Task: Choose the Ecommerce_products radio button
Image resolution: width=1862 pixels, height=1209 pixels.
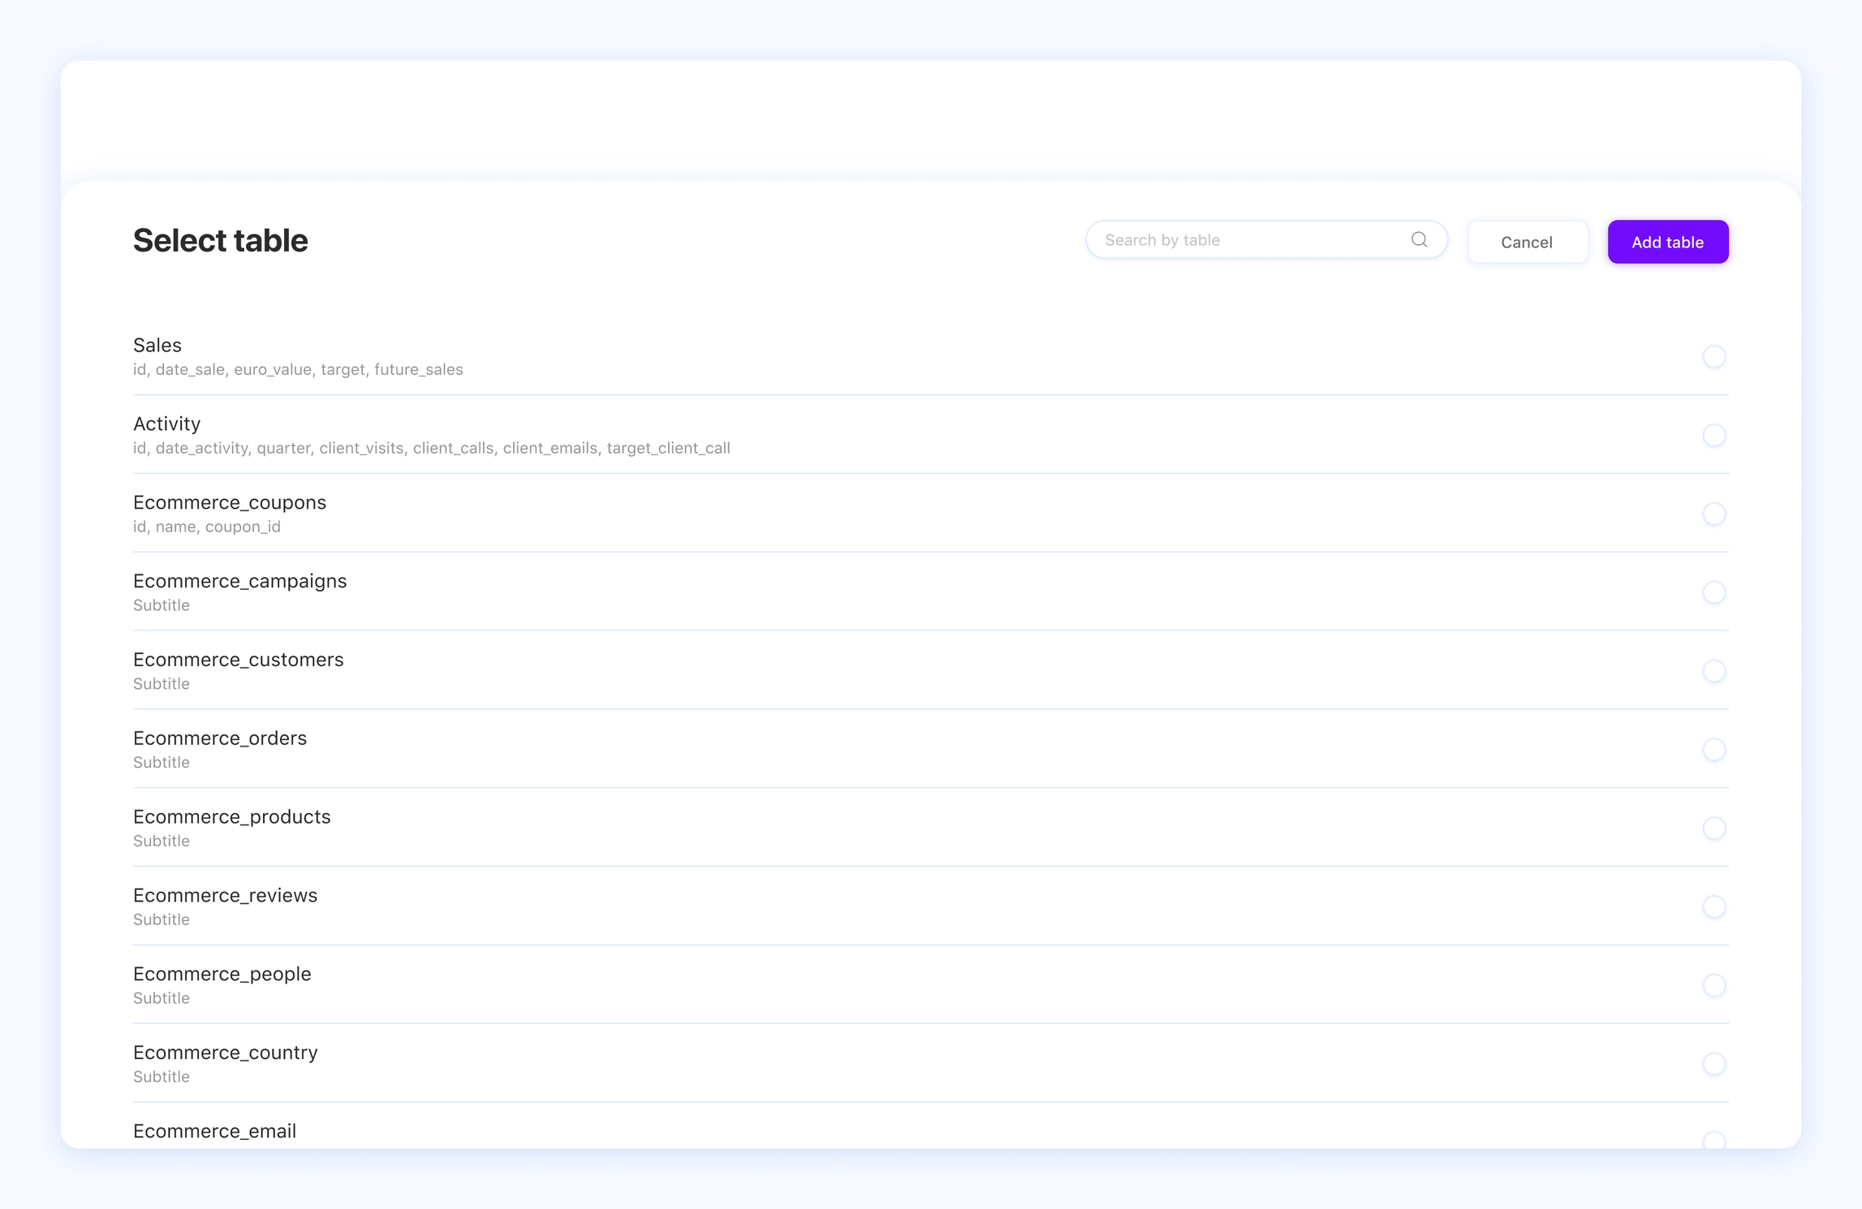Action: point(1713,828)
